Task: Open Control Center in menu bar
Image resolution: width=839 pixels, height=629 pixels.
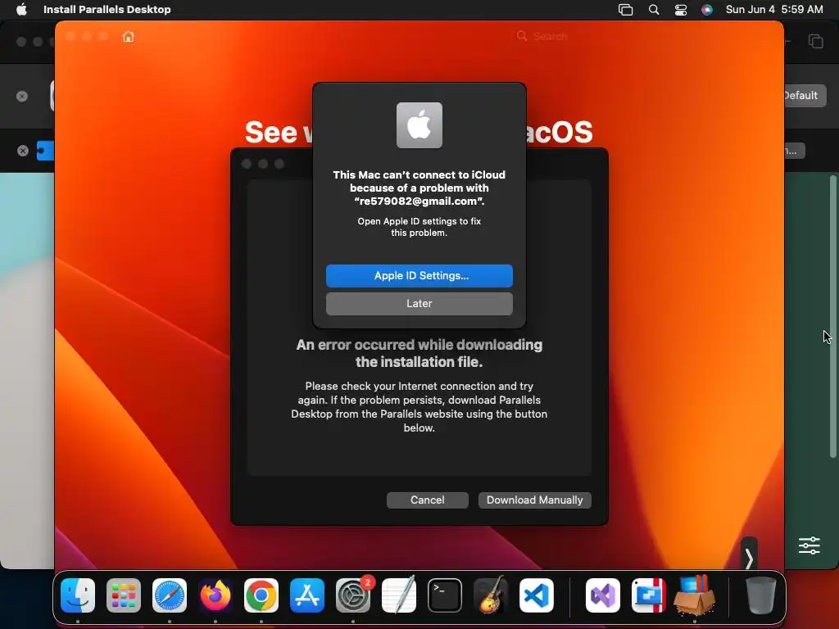Action: (x=681, y=9)
